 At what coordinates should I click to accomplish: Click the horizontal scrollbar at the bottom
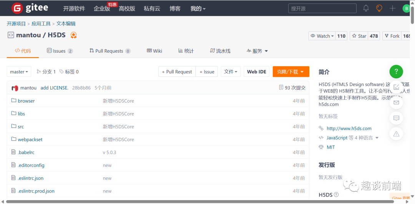[200, 202]
